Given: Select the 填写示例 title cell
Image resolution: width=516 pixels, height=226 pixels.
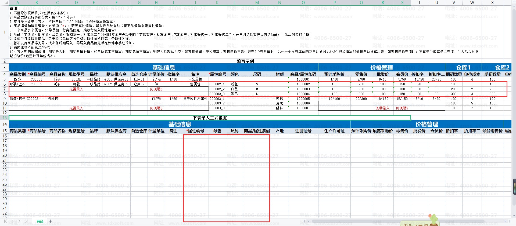Looking at the screenshot, I should [245, 61].
